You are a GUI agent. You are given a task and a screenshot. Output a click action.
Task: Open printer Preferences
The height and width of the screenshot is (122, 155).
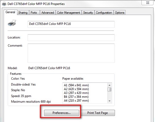tap(61, 113)
